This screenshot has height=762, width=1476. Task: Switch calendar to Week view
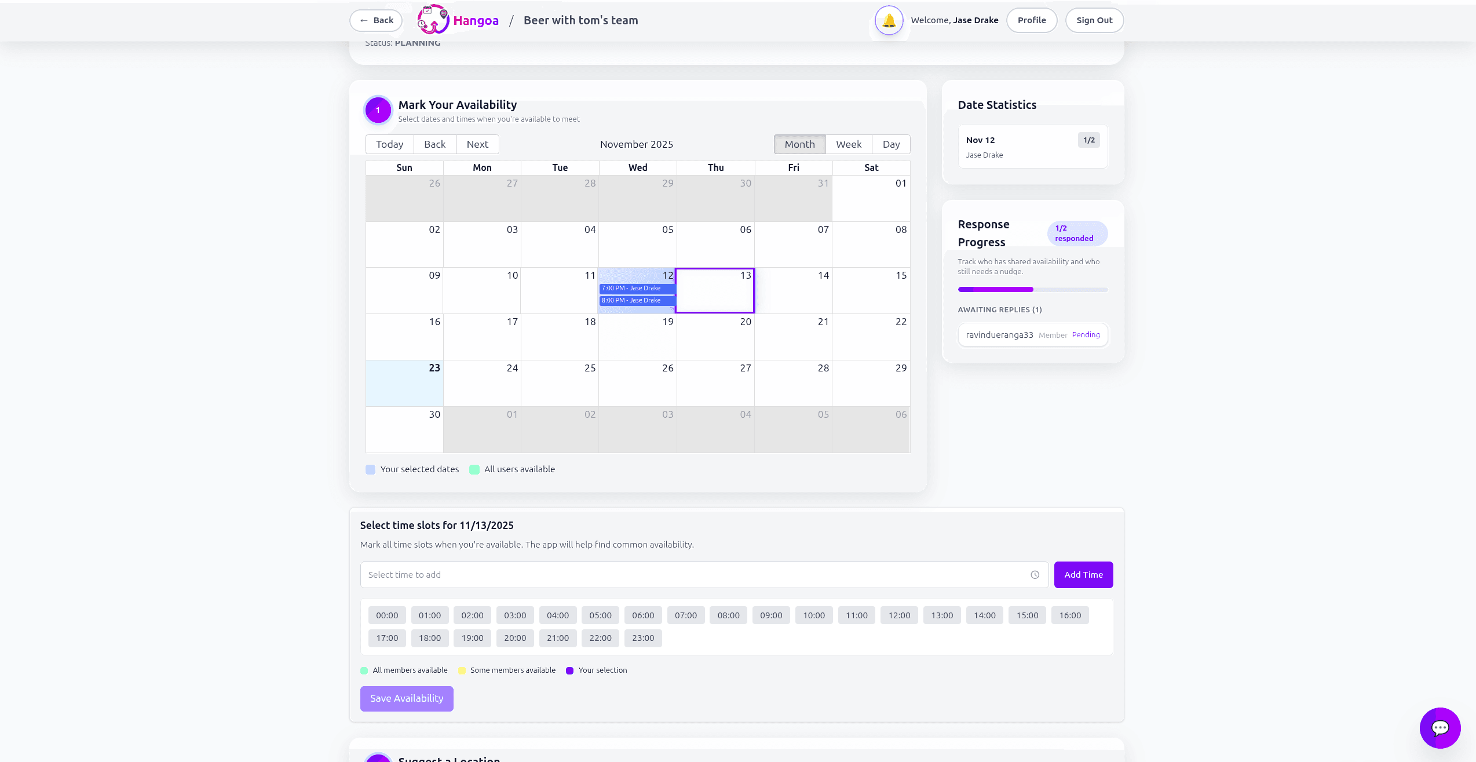[x=848, y=144]
